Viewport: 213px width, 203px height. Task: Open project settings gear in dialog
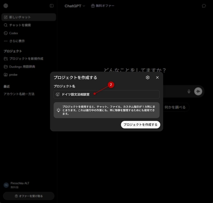coord(148,77)
